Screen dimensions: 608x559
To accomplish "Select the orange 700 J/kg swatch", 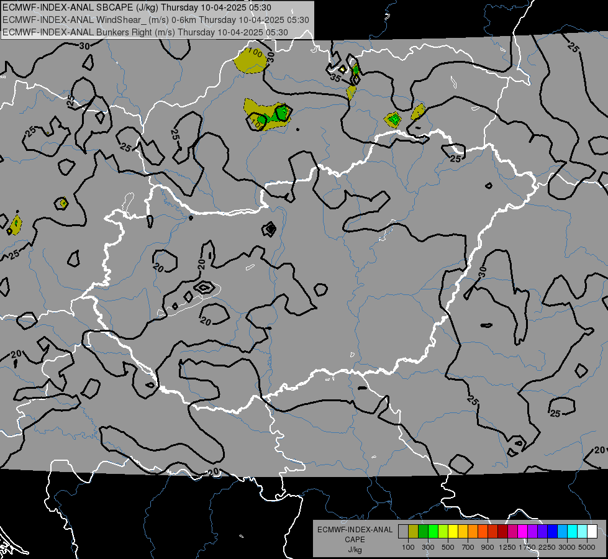I will (x=473, y=532).
